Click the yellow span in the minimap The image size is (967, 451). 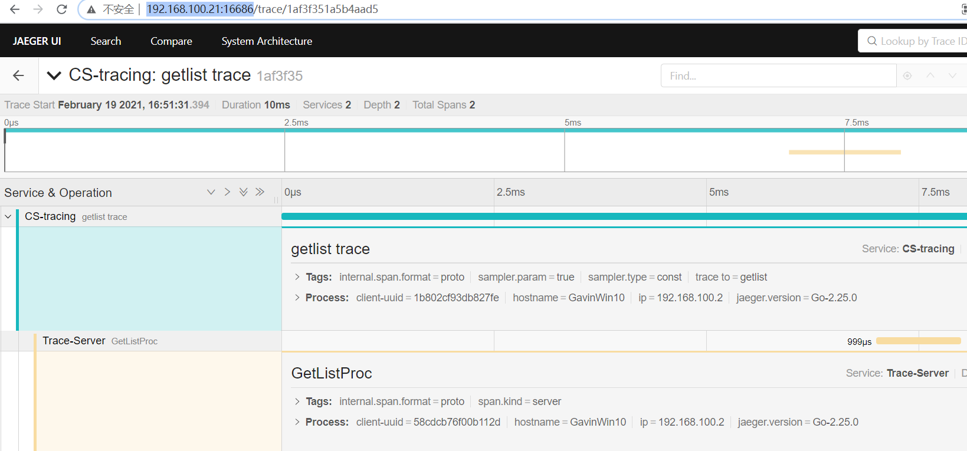tap(845, 152)
